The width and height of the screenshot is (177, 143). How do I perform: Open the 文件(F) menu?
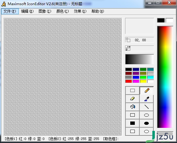(x=10, y=11)
